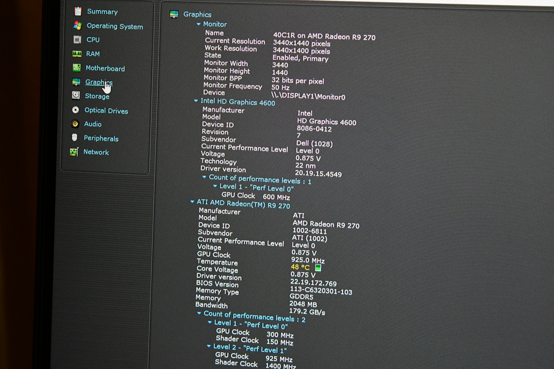
Task: Open the Summary section
Action: (102, 12)
